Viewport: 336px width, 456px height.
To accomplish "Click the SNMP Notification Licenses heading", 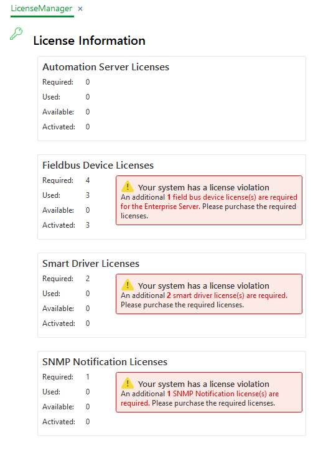I will click(105, 362).
